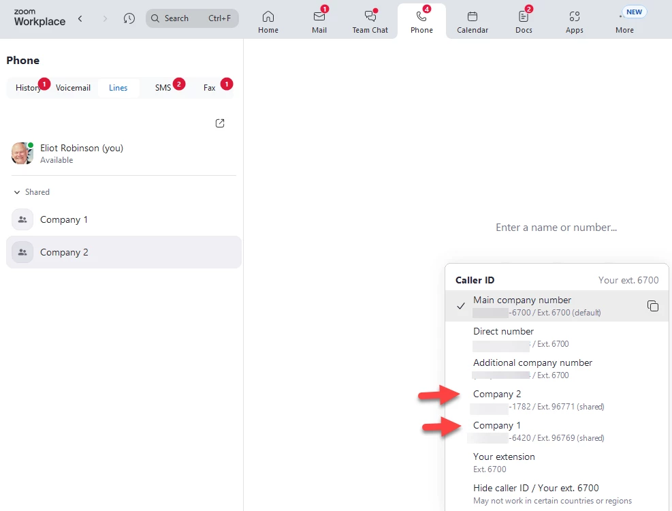Screen dimensions: 672x511
Task: Open the More menu
Action: click(624, 21)
